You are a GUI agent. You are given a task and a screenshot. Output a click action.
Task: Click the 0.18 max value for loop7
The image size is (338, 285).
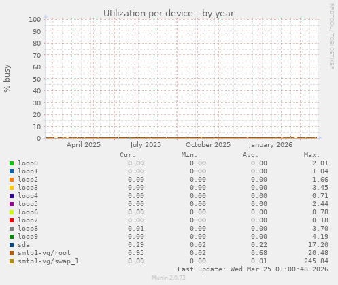(320, 220)
